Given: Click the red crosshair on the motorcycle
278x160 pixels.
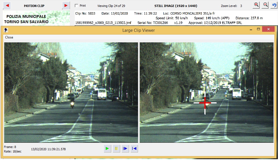Looking at the screenshot, I should (x=205, y=103).
